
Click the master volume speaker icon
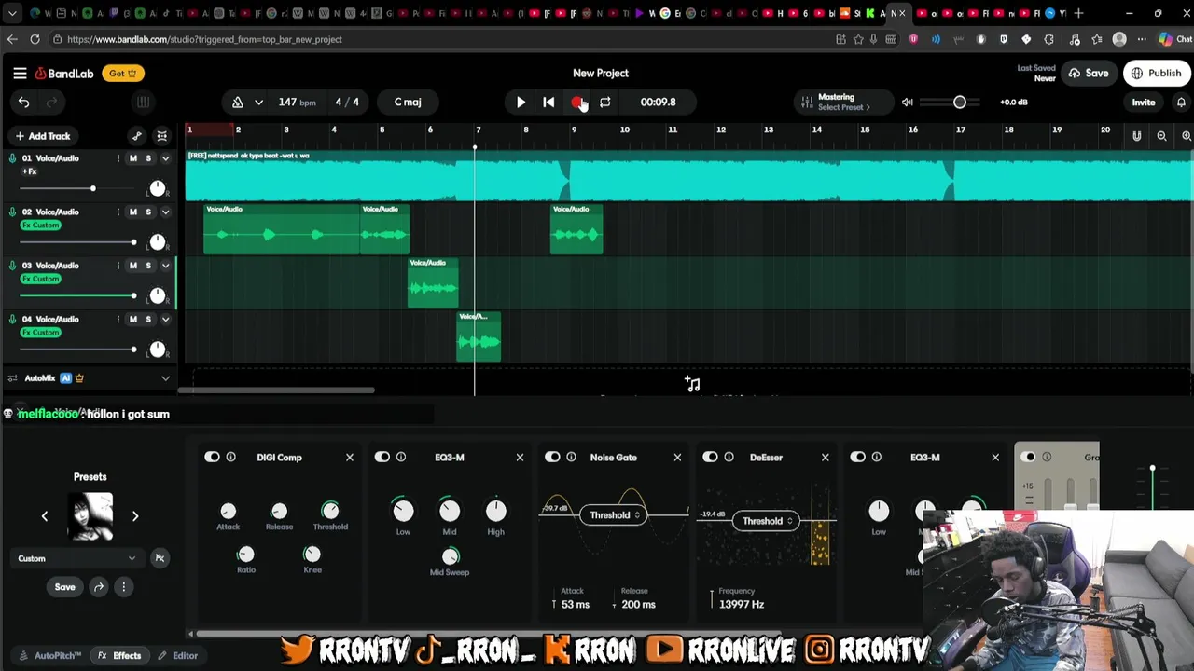(908, 103)
